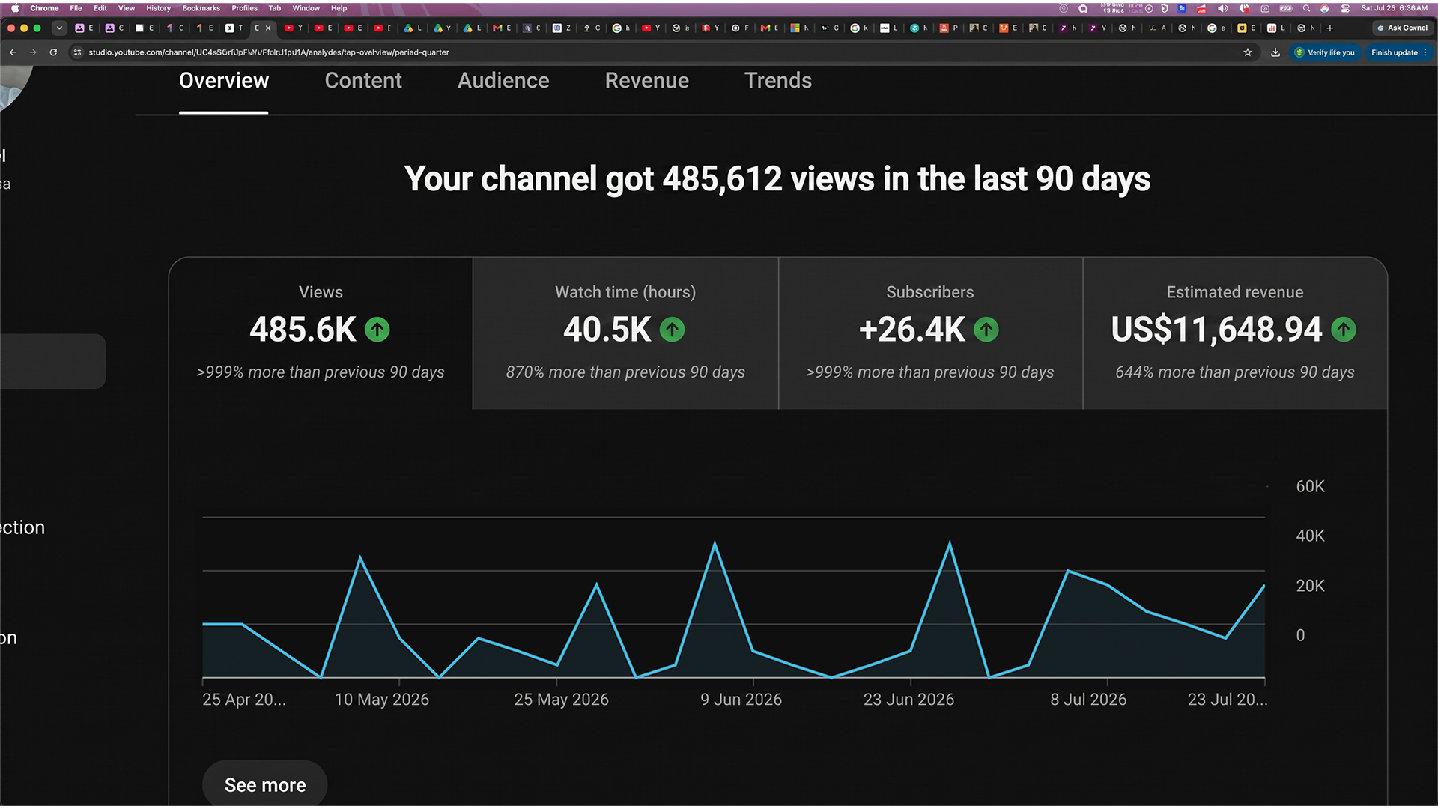
Task: Click the 23 Jun 2026 axis label
Action: click(908, 699)
